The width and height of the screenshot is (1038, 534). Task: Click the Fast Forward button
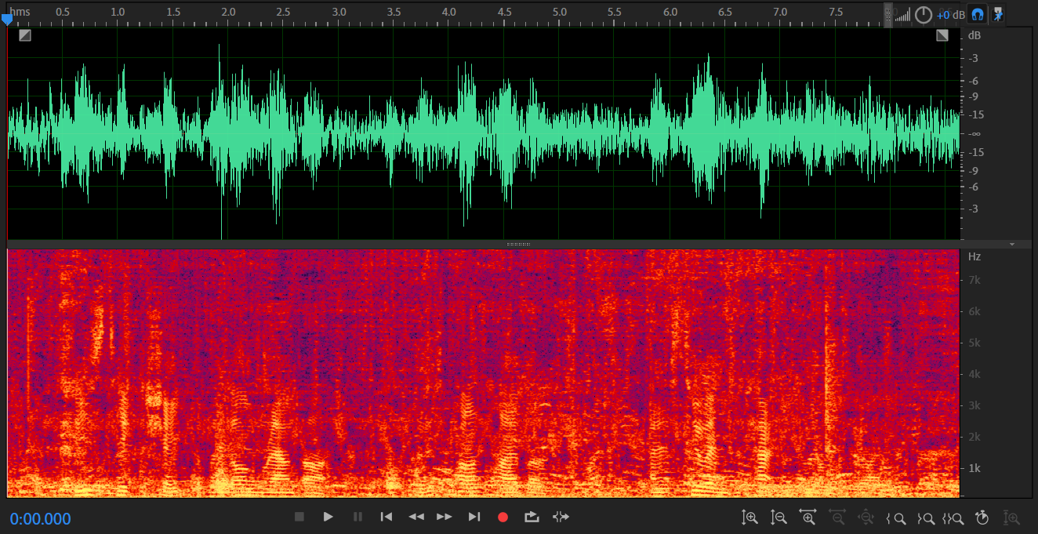click(x=445, y=517)
